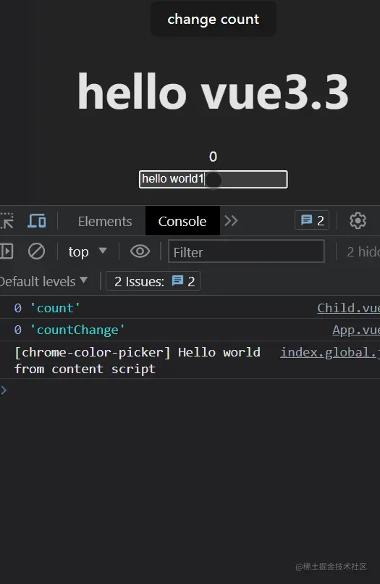
Task: Clear the console icon
Action: pyautogui.click(x=36, y=251)
